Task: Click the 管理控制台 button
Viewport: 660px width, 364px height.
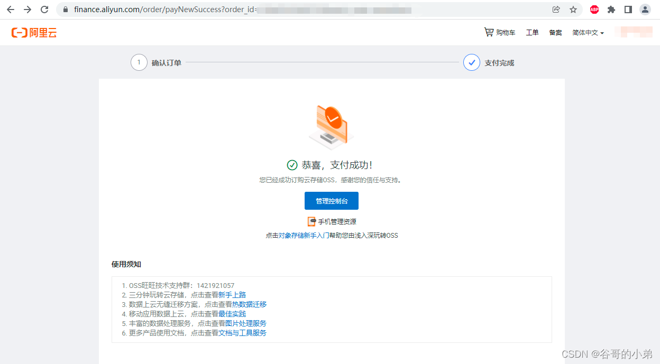Action: click(x=331, y=201)
